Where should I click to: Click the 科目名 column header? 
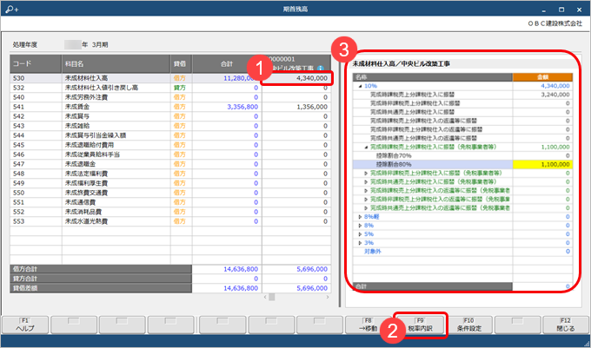[x=116, y=64]
